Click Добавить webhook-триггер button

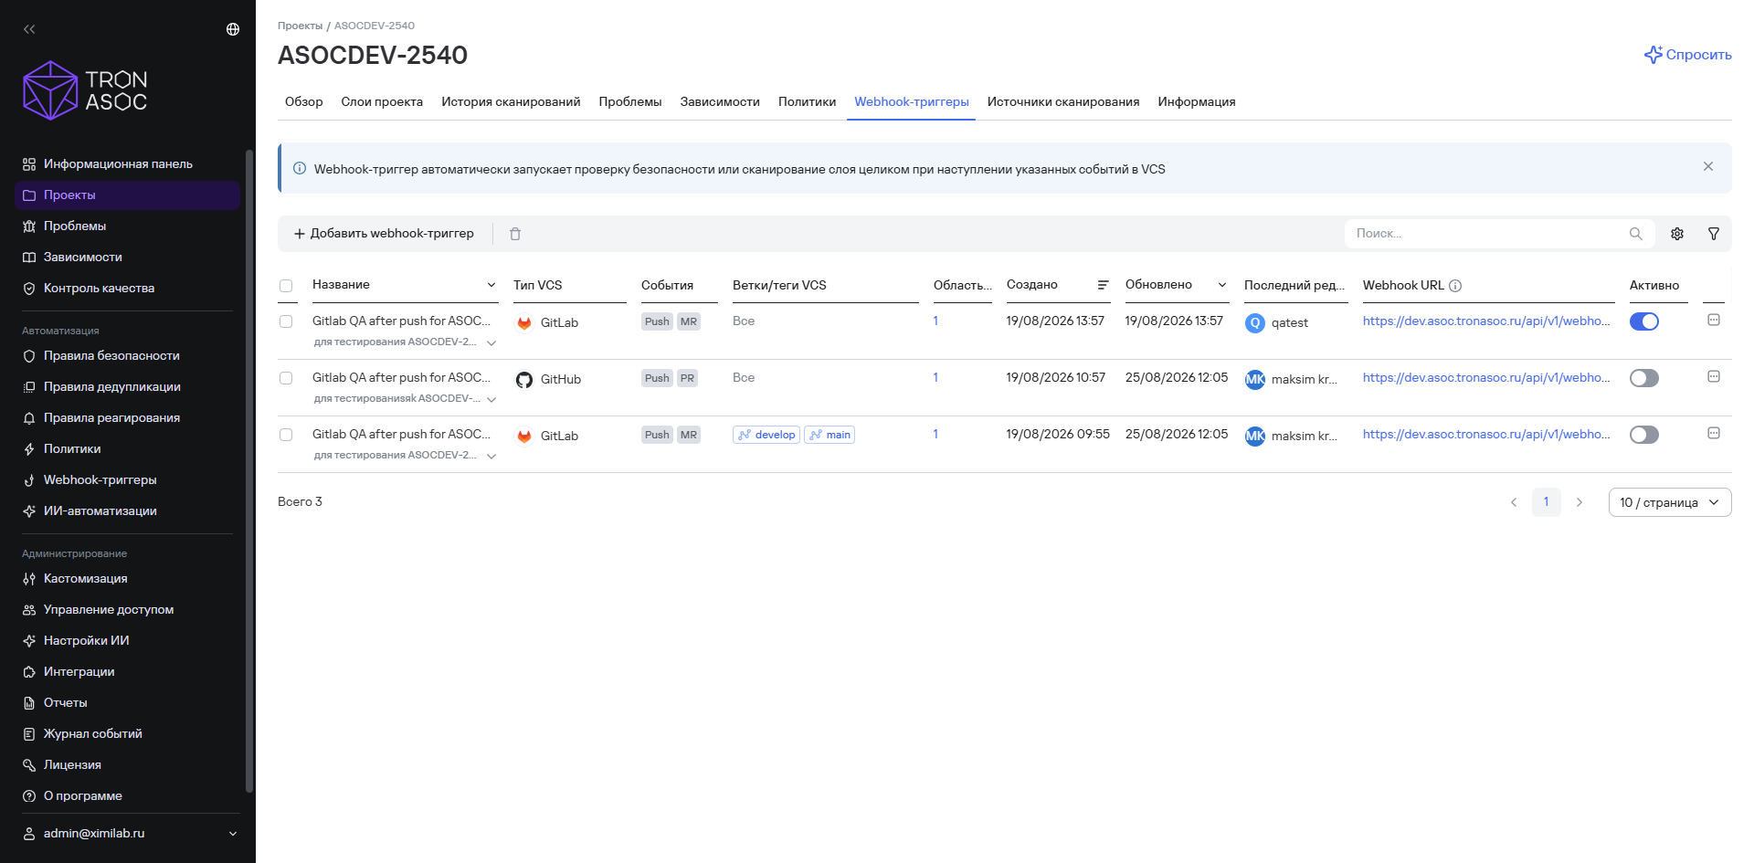pyautogui.click(x=384, y=234)
